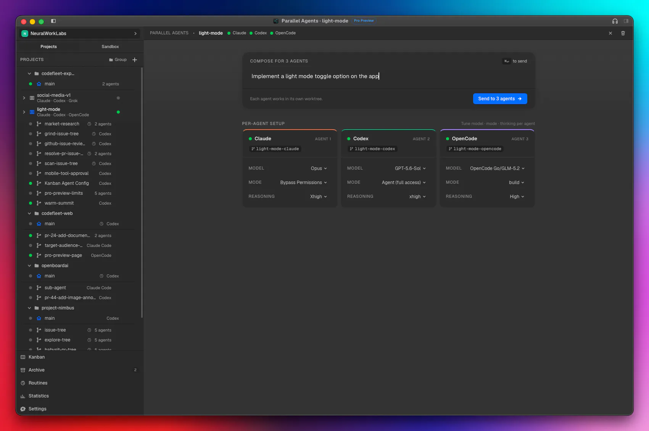Open the NeuralWorkLabs workspace switcher chevron
The image size is (649, 431).
click(x=135, y=34)
